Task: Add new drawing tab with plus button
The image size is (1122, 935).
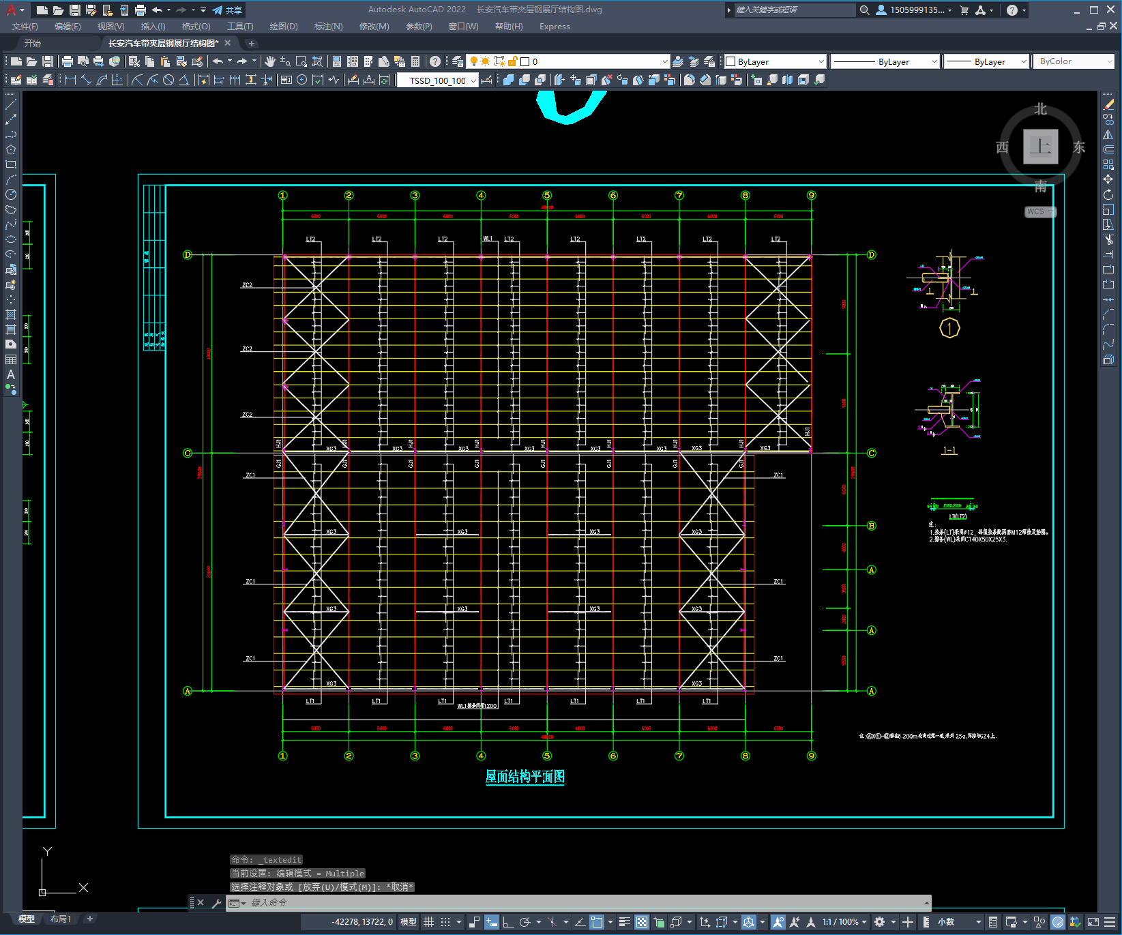Action: (252, 44)
